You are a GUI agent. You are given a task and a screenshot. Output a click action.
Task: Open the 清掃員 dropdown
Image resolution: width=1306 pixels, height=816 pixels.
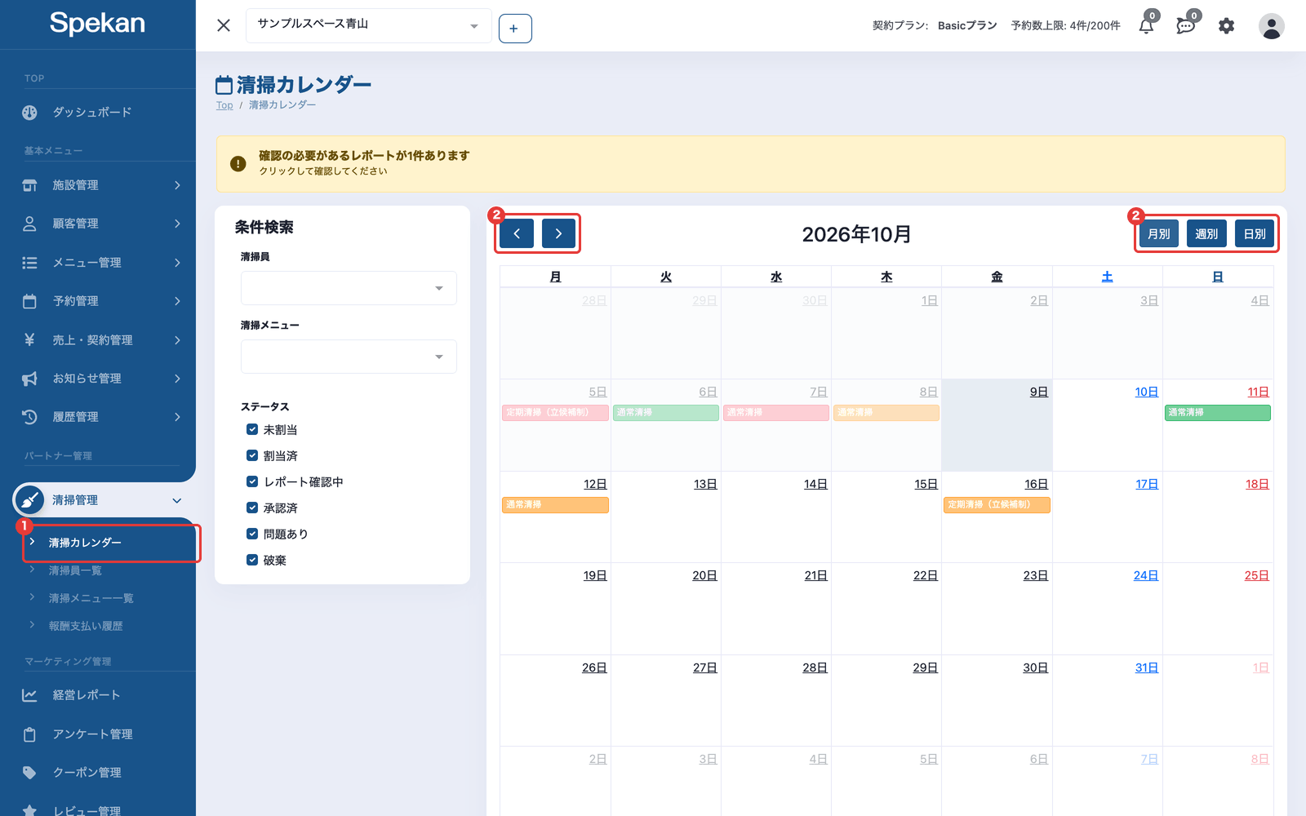click(349, 288)
